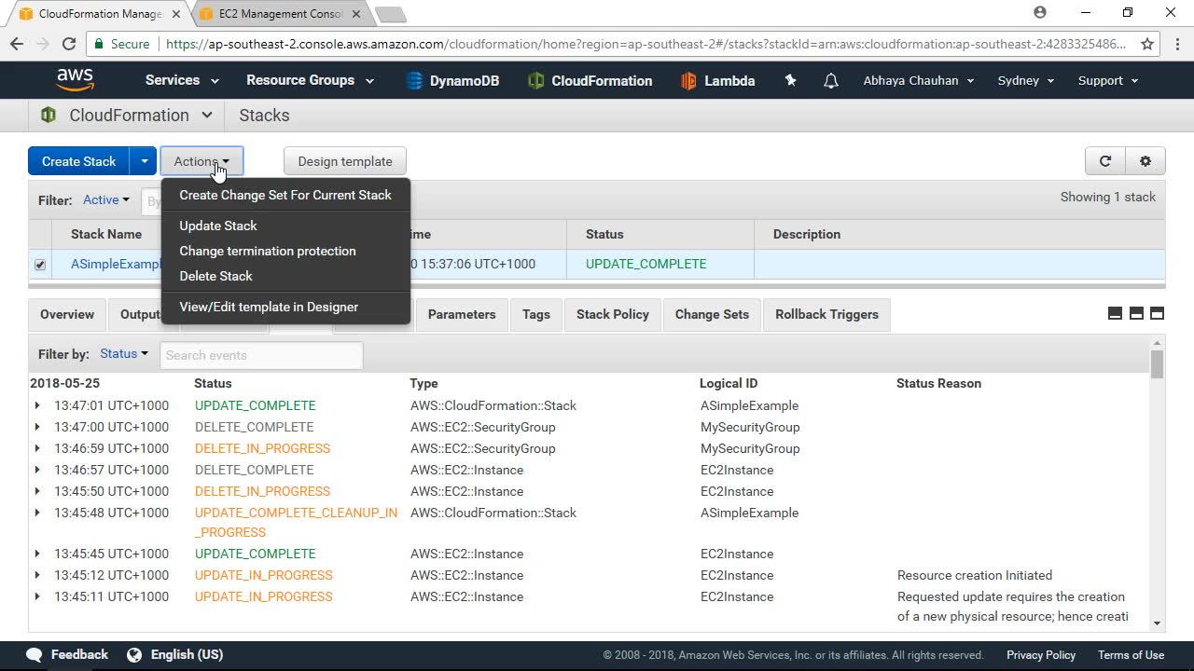Uncheck the ASimpleExample stack checkbox
The width and height of the screenshot is (1194, 671).
click(x=40, y=265)
